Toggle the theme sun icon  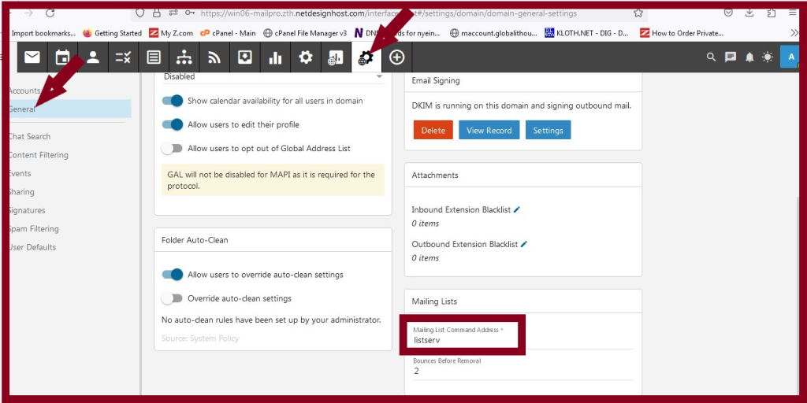(768, 57)
